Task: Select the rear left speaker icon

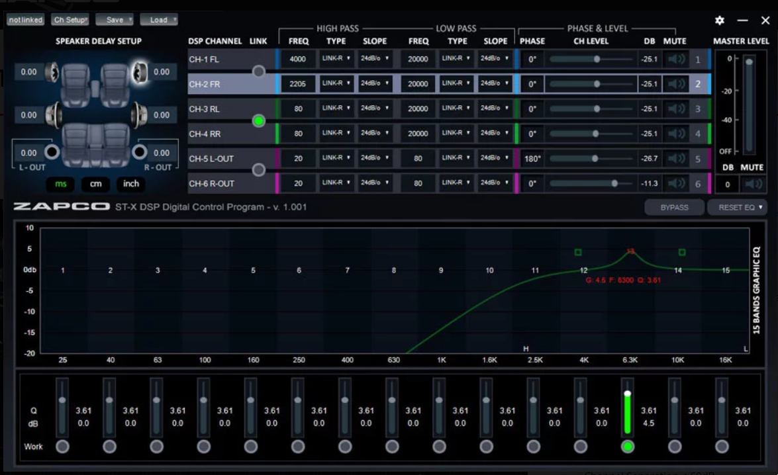Action: [x=54, y=115]
